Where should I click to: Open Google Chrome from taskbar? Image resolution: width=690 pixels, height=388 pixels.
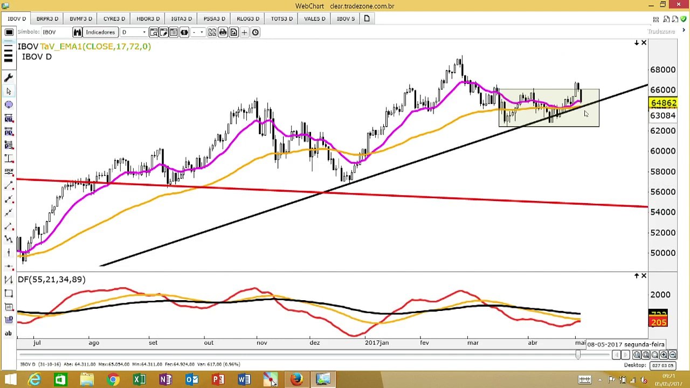pyautogui.click(x=113, y=380)
